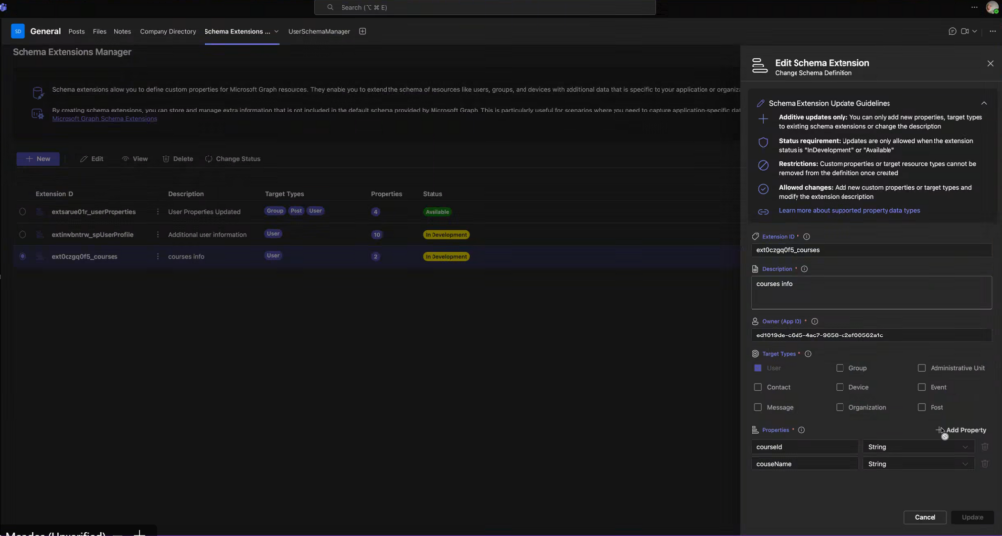Click inside the Description text field
1002x536 pixels.
point(871,291)
